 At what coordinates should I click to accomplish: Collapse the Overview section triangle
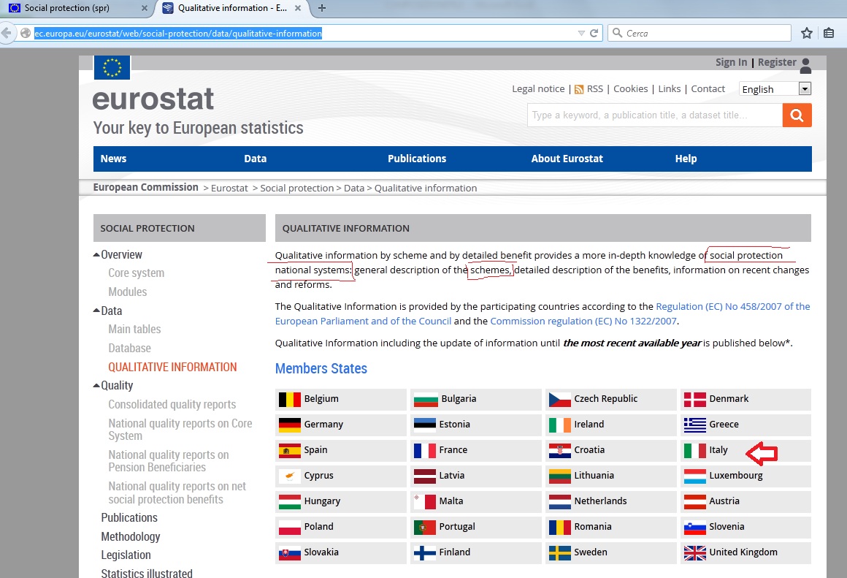tap(96, 255)
